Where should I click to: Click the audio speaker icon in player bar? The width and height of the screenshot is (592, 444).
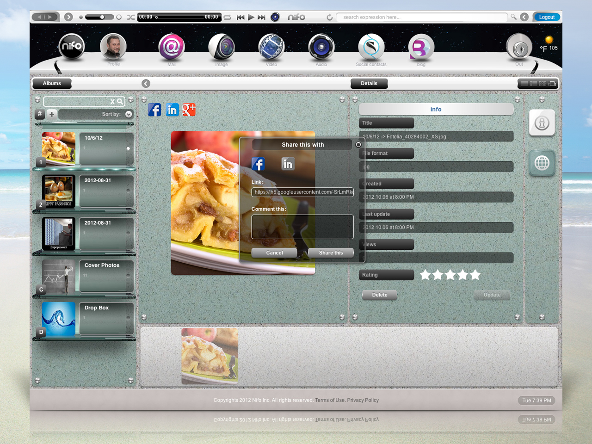(x=275, y=17)
